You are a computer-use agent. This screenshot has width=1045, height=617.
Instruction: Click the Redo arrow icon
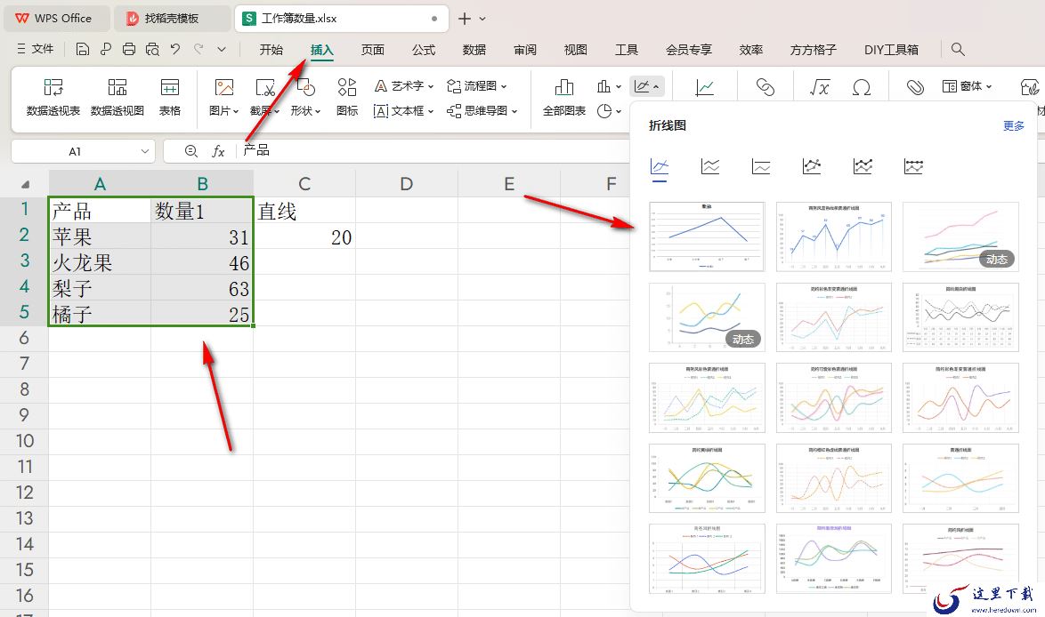[198, 49]
